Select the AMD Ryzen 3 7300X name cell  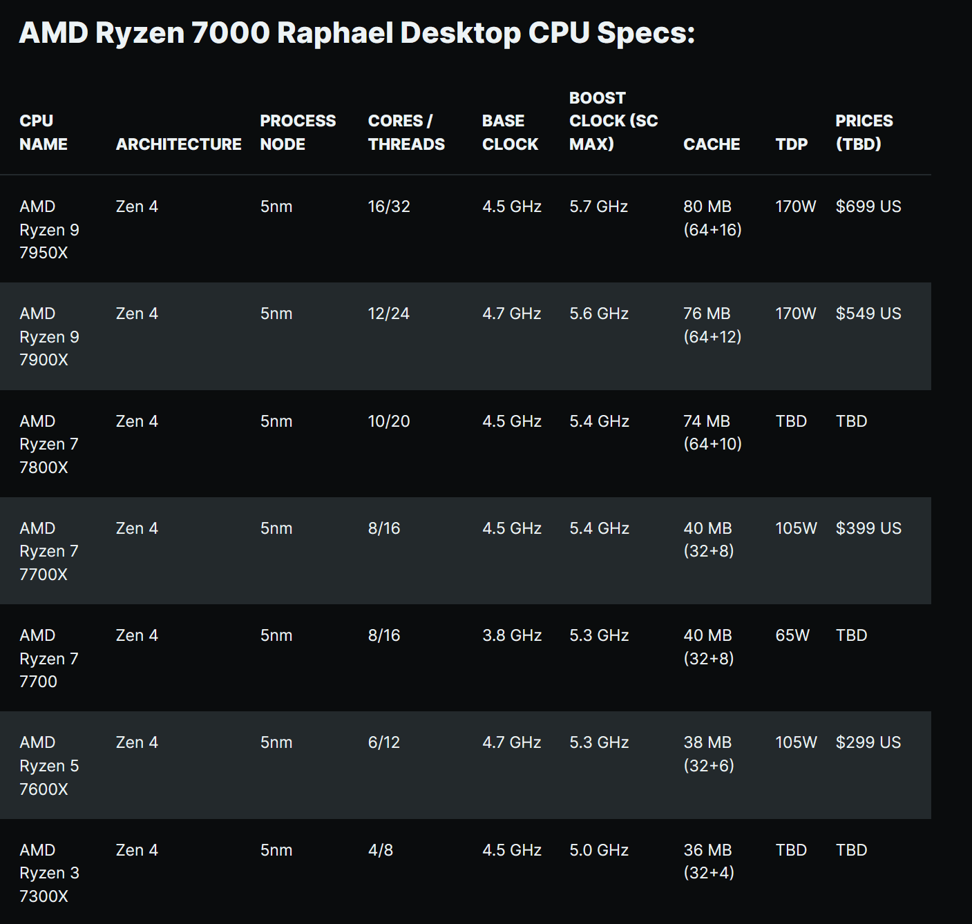pos(49,873)
